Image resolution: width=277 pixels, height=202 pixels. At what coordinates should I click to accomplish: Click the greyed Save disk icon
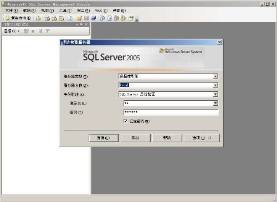86,18
